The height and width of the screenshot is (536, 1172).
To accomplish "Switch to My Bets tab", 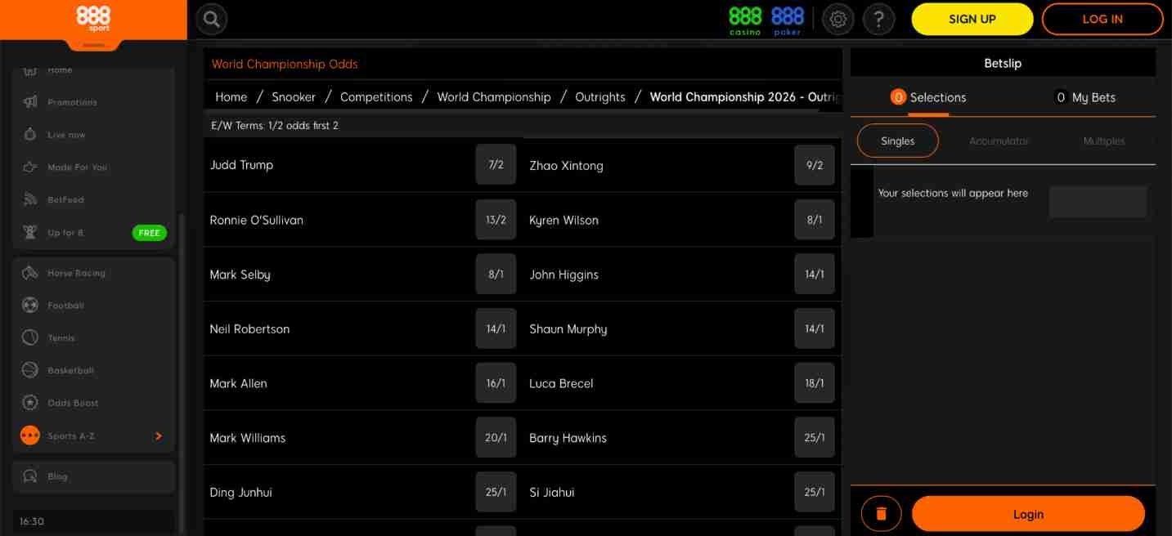I will click(1084, 97).
